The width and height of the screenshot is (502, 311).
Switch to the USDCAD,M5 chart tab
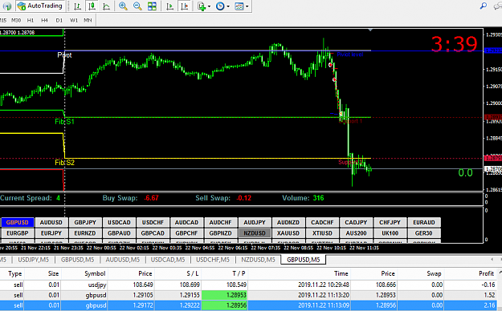(x=168, y=260)
